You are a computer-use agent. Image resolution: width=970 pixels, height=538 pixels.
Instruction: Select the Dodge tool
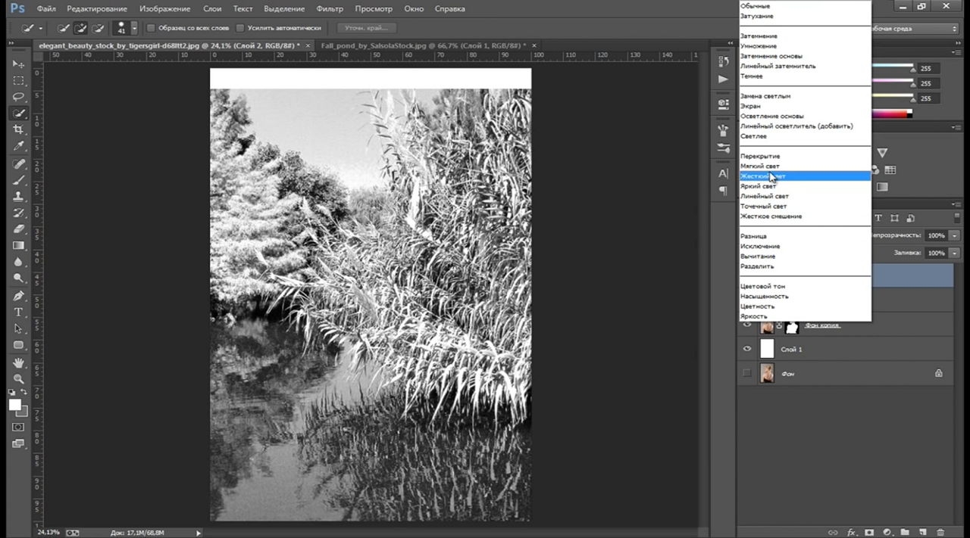(19, 278)
